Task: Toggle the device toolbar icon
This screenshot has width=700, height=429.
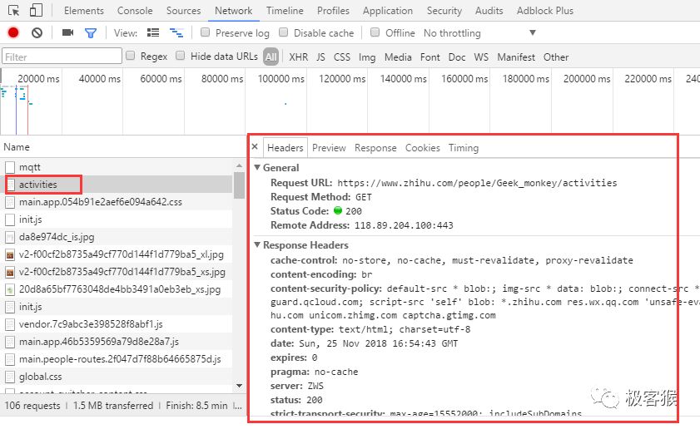Action: click(36, 10)
